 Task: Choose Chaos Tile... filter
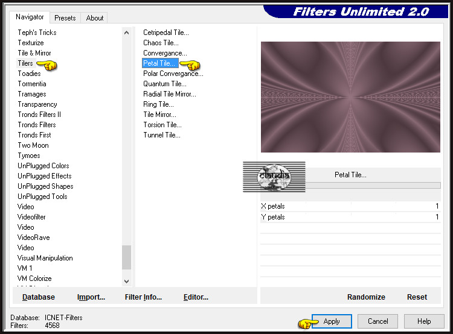[x=161, y=43]
